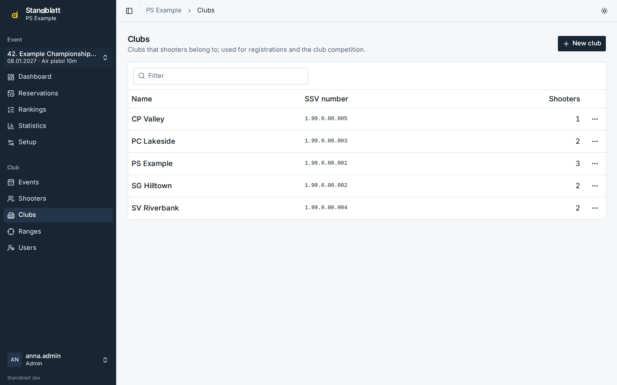Switch theme with the sun icon
Image resolution: width=617 pixels, height=385 pixels.
604,11
